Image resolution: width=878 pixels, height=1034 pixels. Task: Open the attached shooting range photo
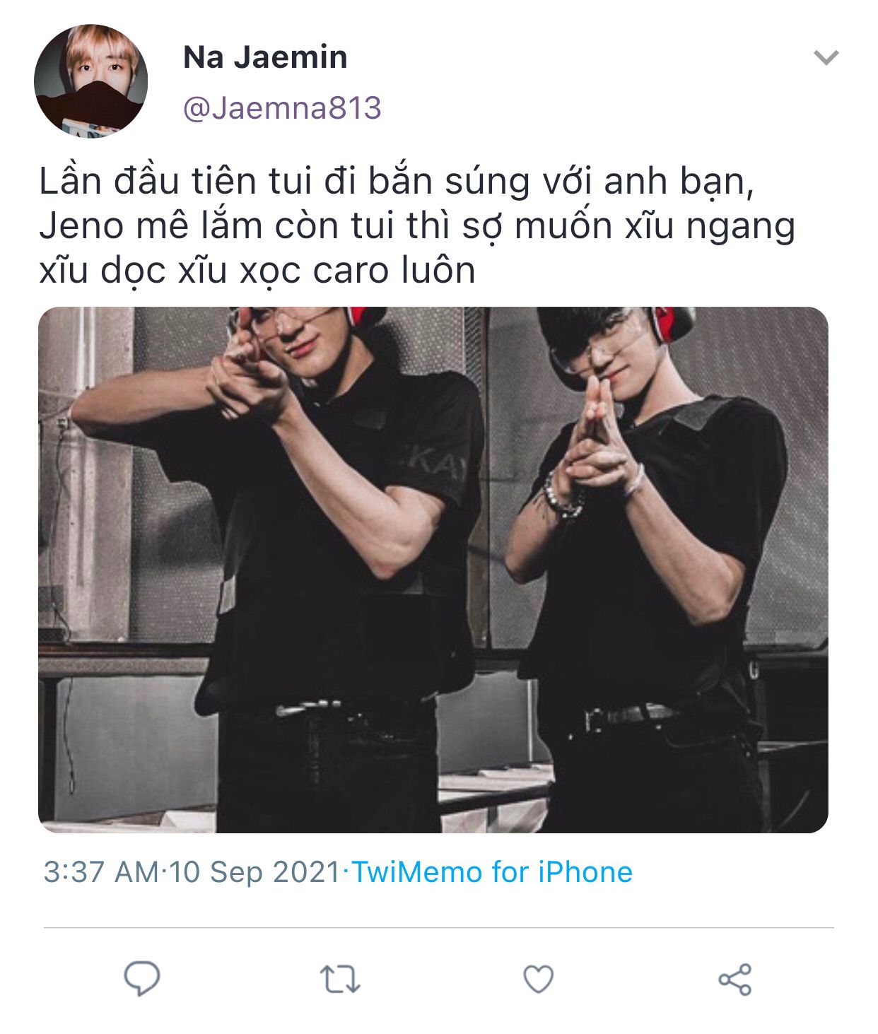click(433, 570)
